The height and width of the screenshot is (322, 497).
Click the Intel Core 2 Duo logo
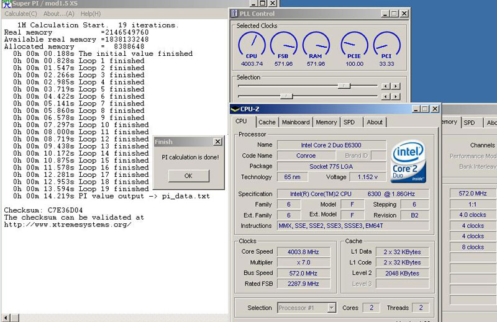point(409,162)
